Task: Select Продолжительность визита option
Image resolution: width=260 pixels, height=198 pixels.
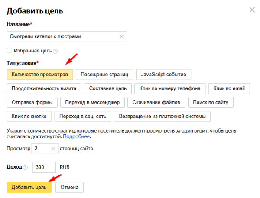Action: tap(44, 88)
